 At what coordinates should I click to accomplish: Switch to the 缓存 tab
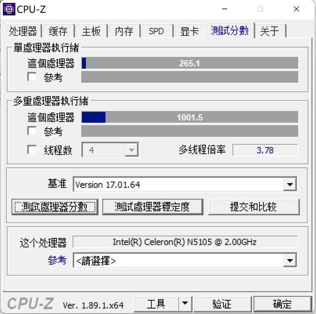[x=58, y=31]
